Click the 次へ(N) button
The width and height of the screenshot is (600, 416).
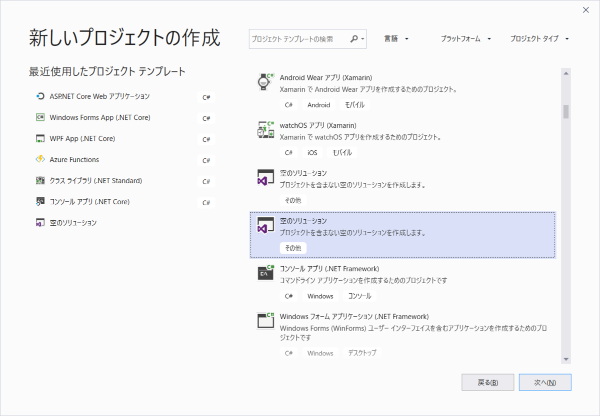point(545,383)
